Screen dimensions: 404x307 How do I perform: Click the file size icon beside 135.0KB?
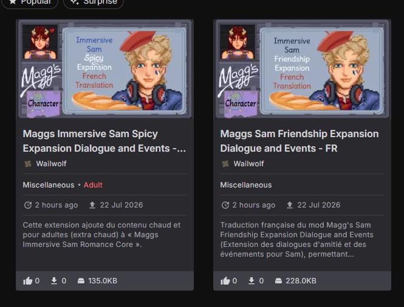[81, 281]
